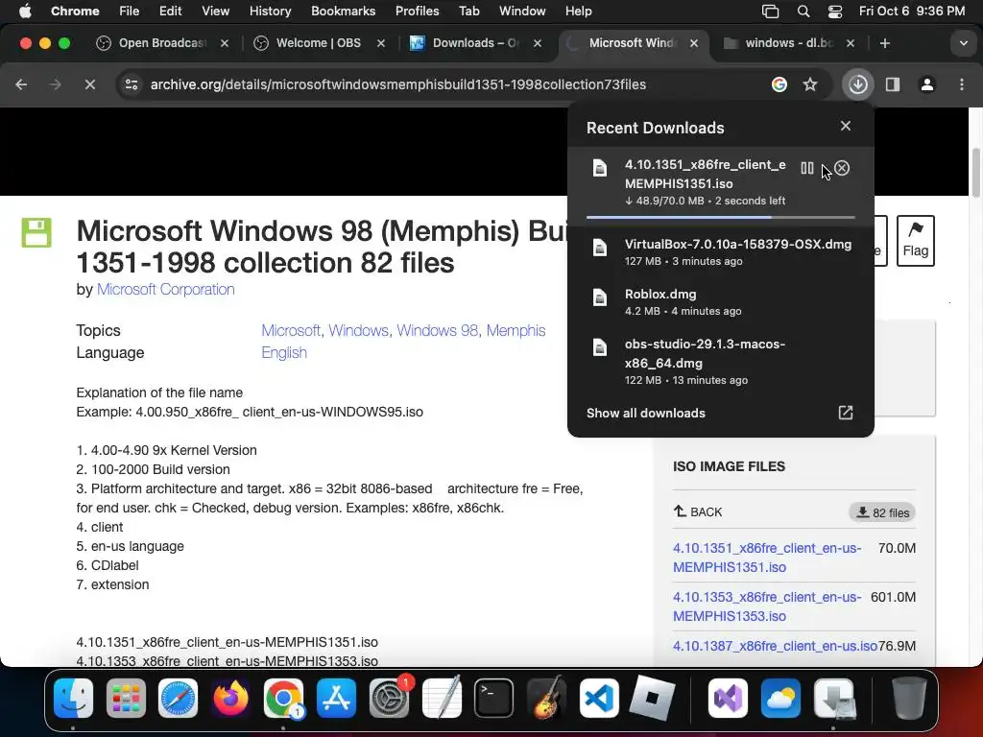Click the download progress bar
The width and height of the screenshot is (983, 737).
click(720, 217)
